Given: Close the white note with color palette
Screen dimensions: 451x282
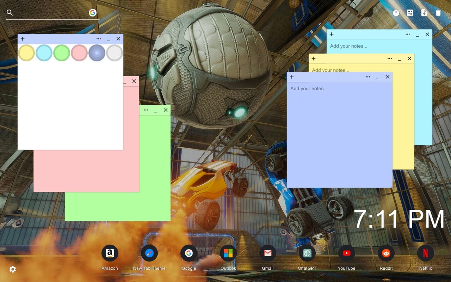Looking at the screenshot, I should tap(118, 39).
